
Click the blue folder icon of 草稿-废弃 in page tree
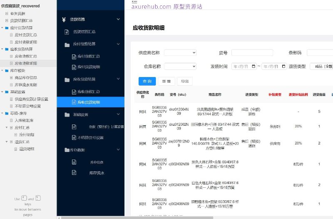pos(7,113)
